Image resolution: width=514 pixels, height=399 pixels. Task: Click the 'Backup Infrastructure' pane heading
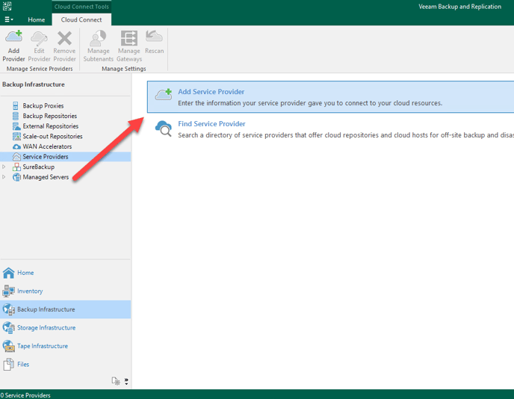pos(34,84)
